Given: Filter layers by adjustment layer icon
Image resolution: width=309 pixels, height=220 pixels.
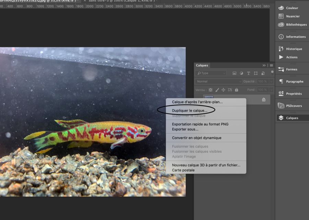Looking at the screenshot, I should tap(241, 73).
